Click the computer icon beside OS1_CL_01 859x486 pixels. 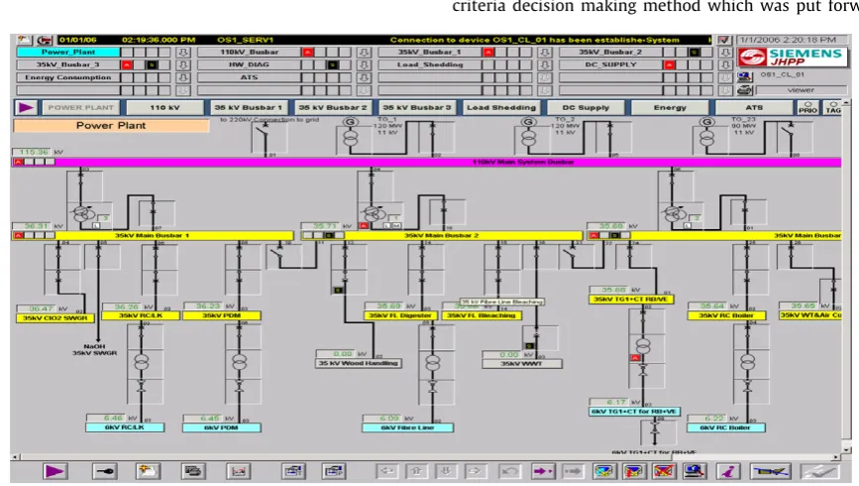pos(744,76)
